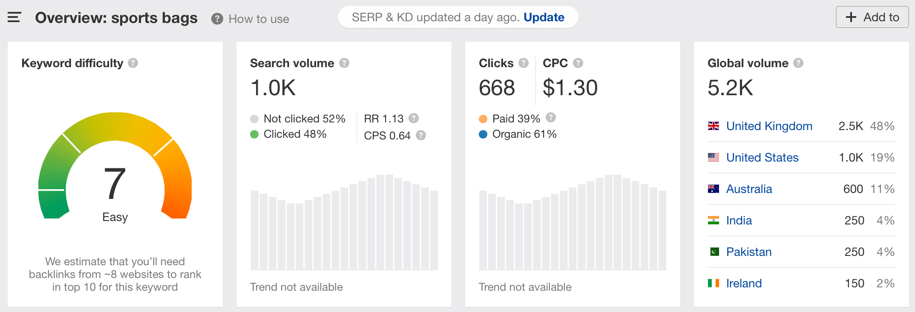Click the help icon beside Keyword difficulty
915x312 pixels.
(133, 63)
